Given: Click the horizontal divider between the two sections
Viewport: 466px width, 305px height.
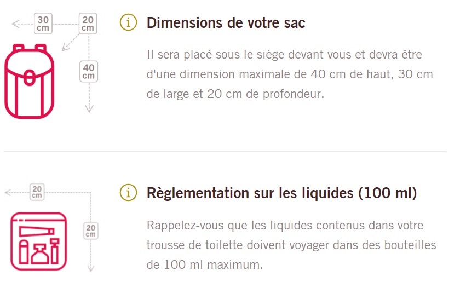Looking at the screenshot, I should [225, 151].
